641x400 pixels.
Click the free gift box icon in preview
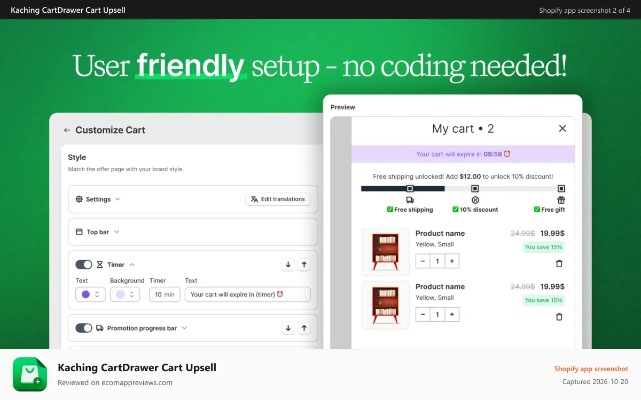point(561,200)
